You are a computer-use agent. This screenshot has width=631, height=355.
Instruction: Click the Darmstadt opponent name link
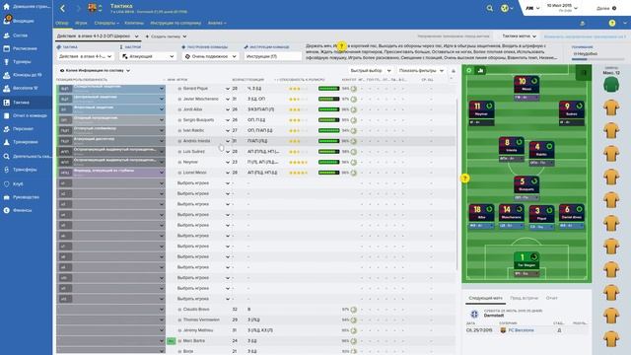(x=494, y=316)
